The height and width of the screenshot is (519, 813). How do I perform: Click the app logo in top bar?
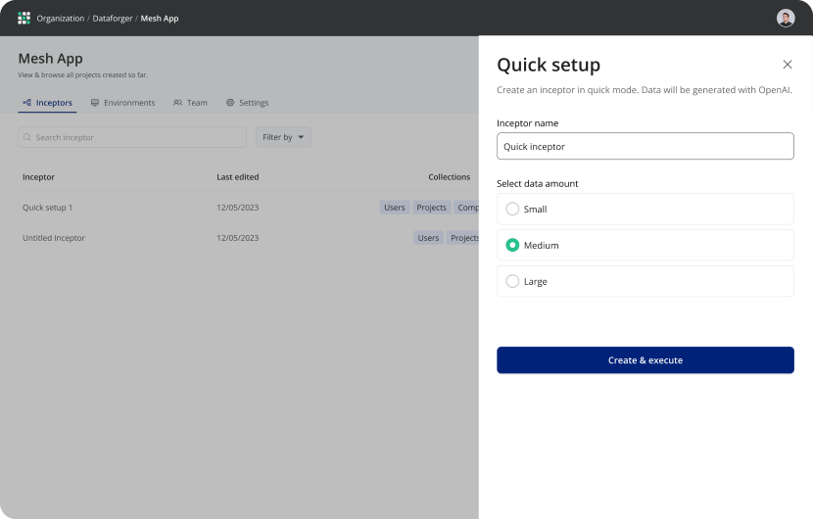[24, 18]
